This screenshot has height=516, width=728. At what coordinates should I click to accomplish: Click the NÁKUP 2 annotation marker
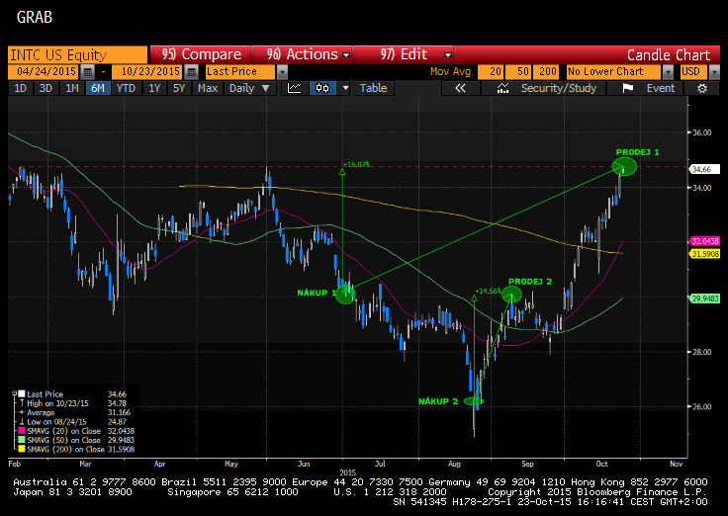(x=474, y=401)
